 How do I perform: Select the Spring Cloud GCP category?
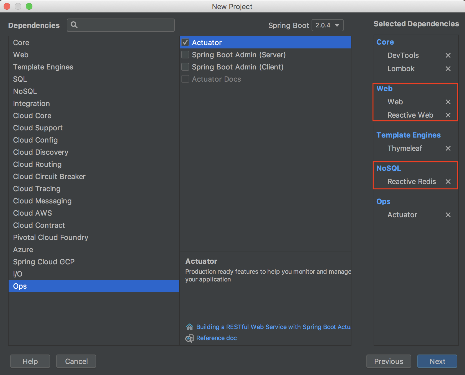point(94,262)
